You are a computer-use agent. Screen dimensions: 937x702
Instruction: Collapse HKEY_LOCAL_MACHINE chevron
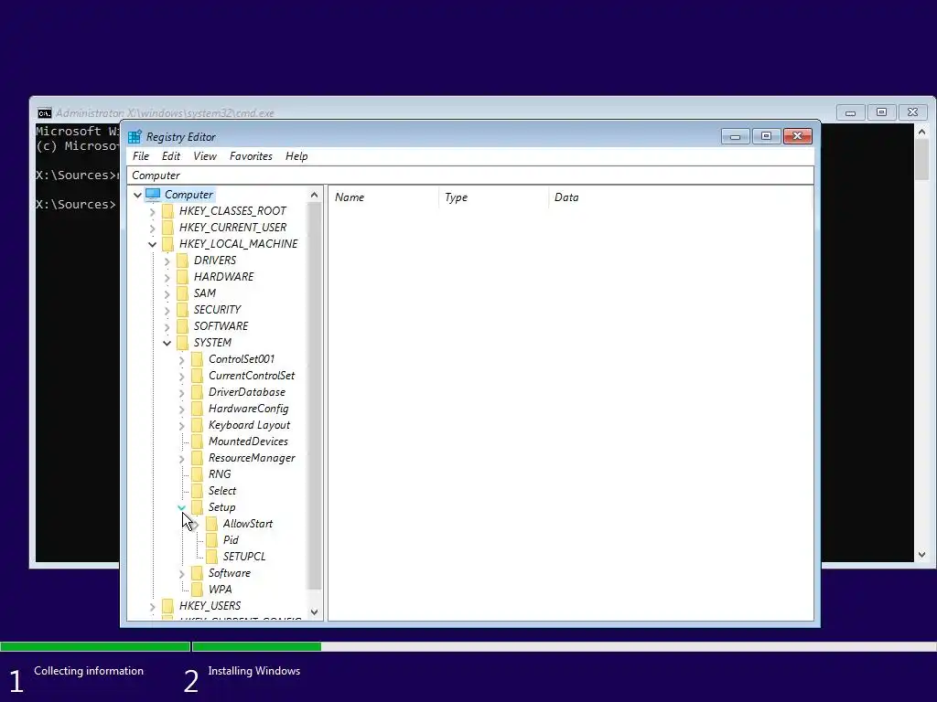click(x=153, y=245)
